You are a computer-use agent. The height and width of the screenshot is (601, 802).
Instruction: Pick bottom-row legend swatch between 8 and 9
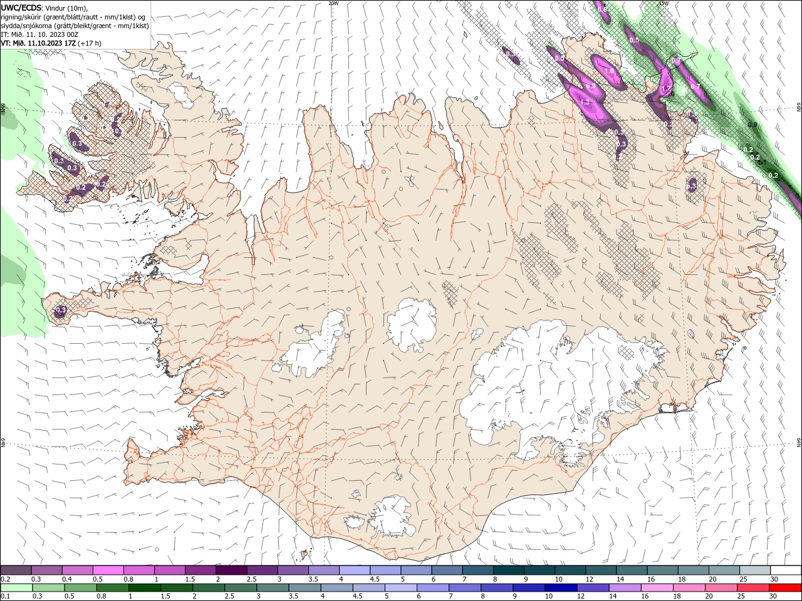tap(497, 588)
